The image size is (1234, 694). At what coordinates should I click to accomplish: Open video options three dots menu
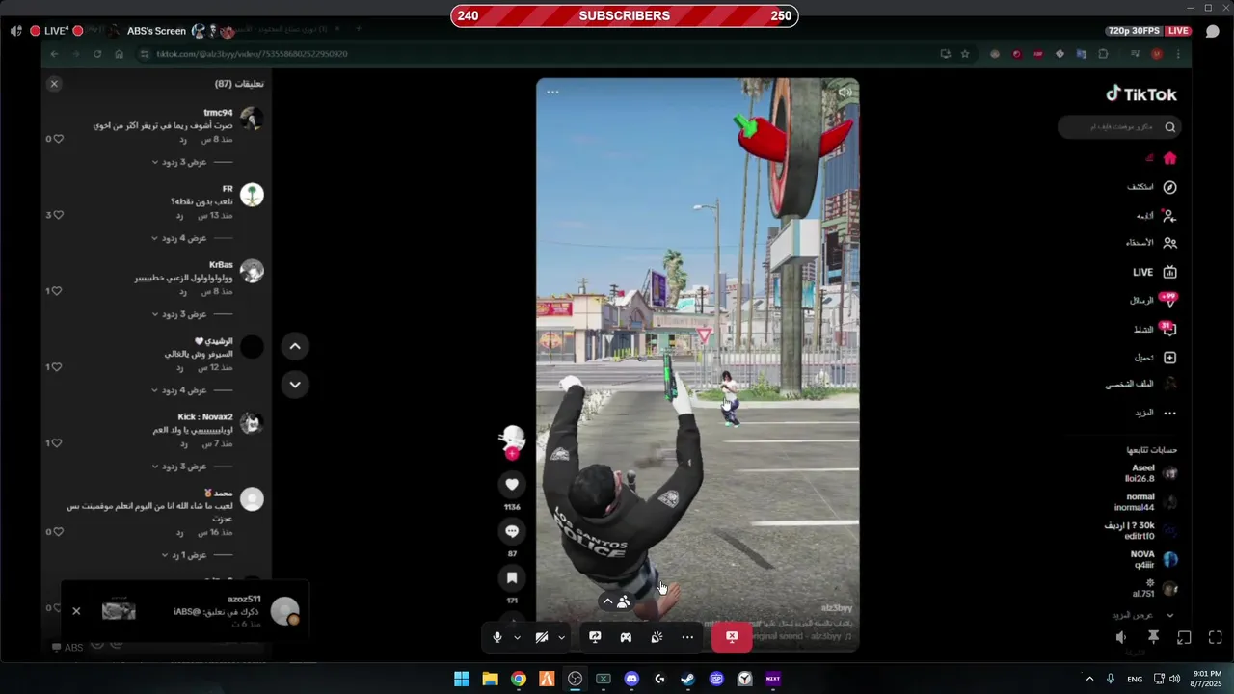click(552, 93)
